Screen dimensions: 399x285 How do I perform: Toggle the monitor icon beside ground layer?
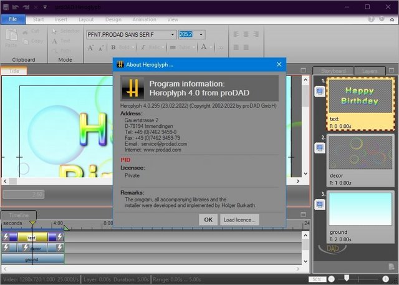point(320,205)
